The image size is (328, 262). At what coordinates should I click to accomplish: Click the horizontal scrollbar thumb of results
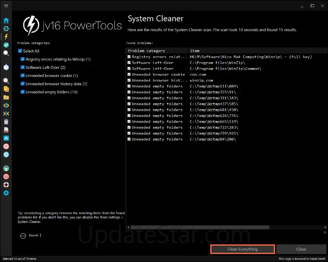[200, 227]
